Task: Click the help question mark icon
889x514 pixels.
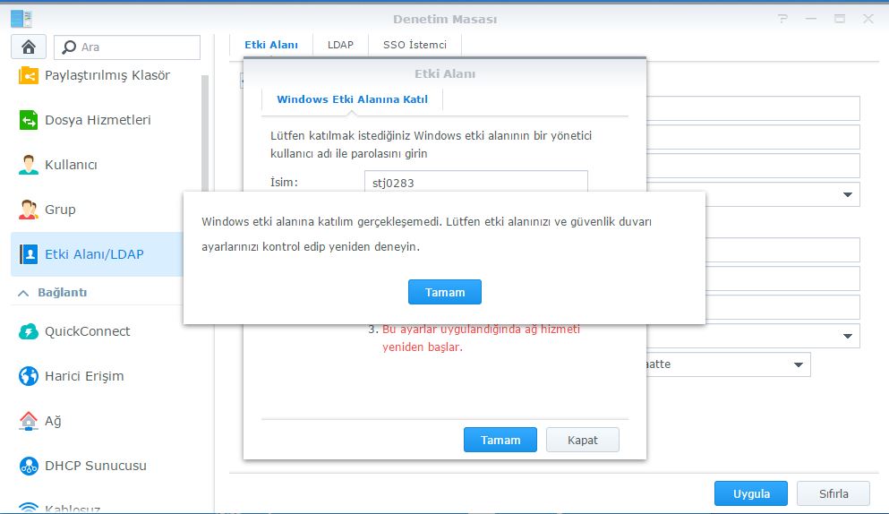Action: pyautogui.click(x=782, y=19)
